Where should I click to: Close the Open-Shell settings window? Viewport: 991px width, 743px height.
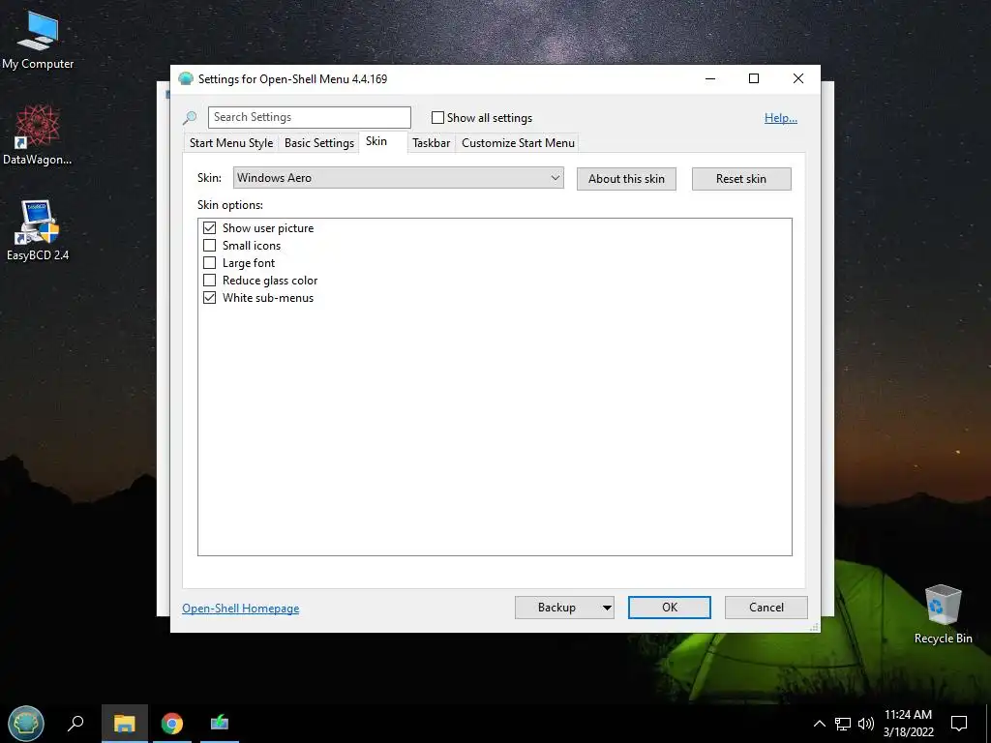(798, 79)
